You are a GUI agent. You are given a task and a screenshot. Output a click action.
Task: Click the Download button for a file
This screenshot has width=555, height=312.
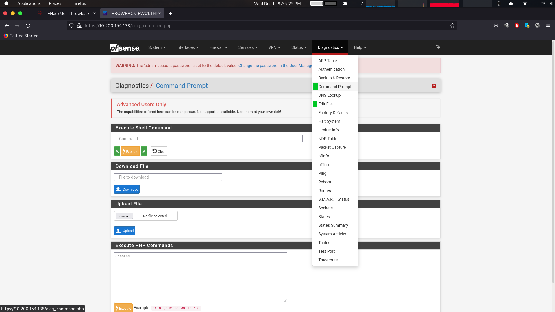click(127, 189)
